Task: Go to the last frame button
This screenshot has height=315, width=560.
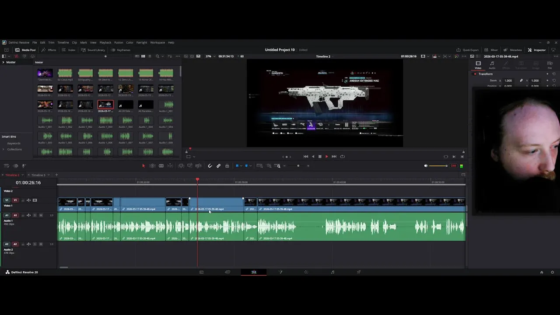Action: (334, 157)
